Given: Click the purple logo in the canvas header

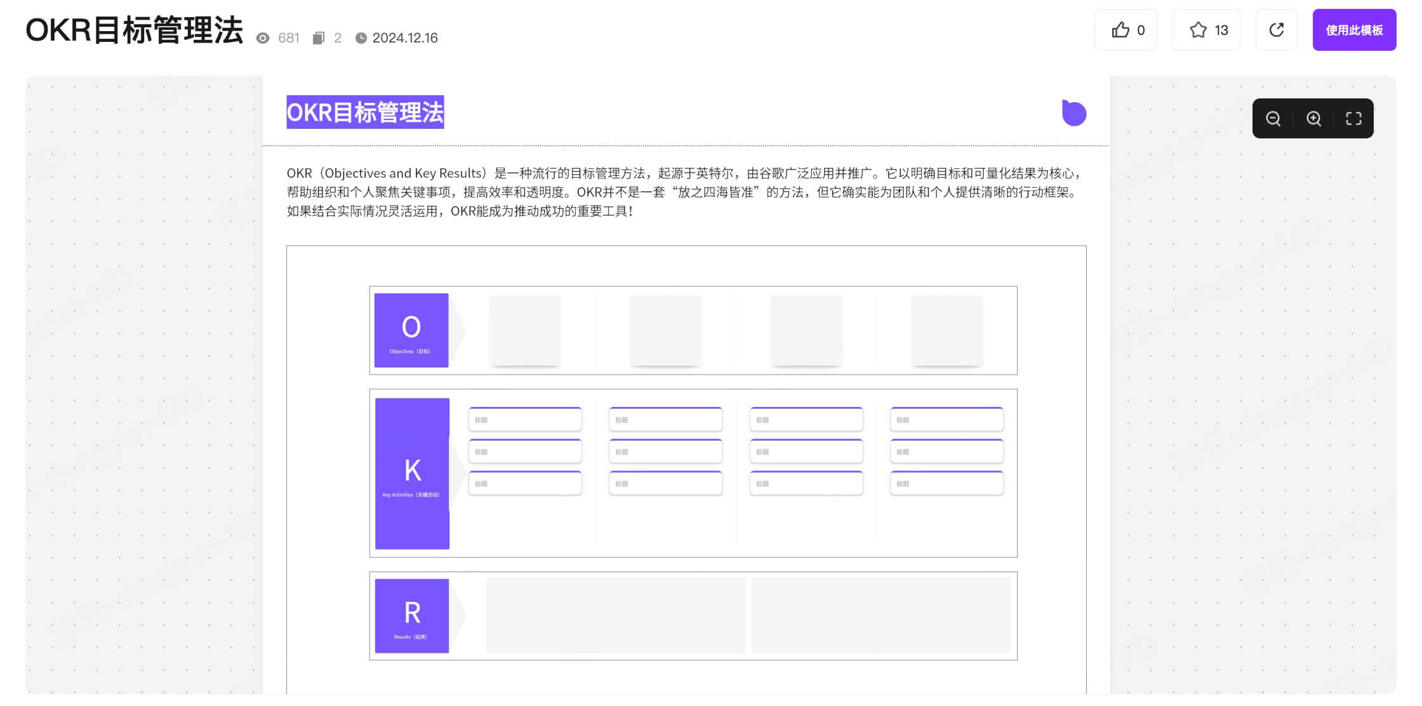Looking at the screenshot, I should tap(1073, 113).
